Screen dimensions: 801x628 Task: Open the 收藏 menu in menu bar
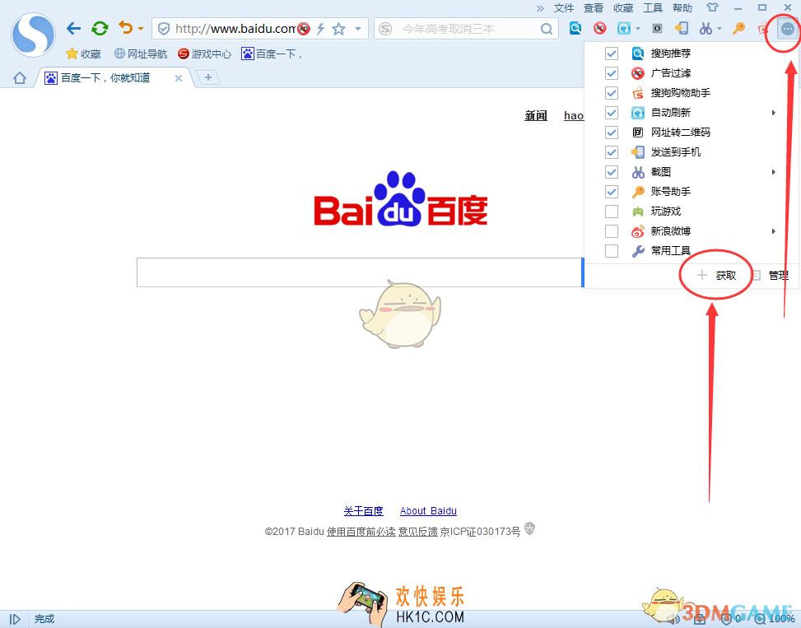[623, 8]
